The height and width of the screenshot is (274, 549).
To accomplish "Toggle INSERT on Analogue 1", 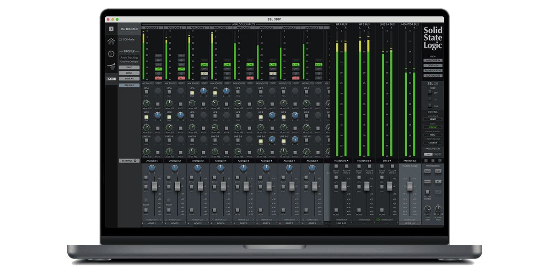I will (146, 200).
